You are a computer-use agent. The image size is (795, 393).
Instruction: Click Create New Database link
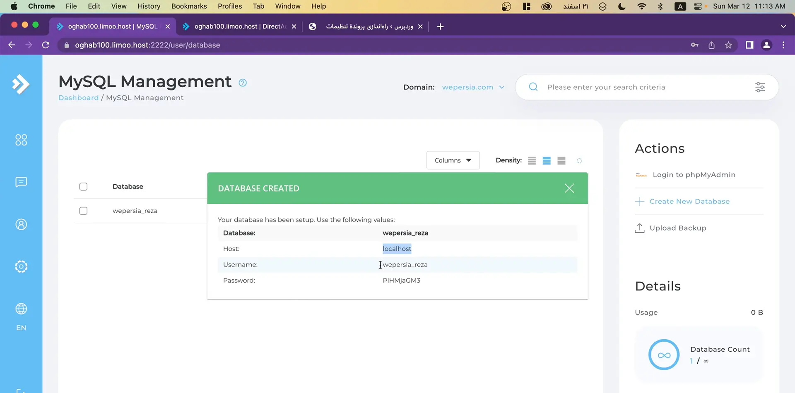point(689,201)
